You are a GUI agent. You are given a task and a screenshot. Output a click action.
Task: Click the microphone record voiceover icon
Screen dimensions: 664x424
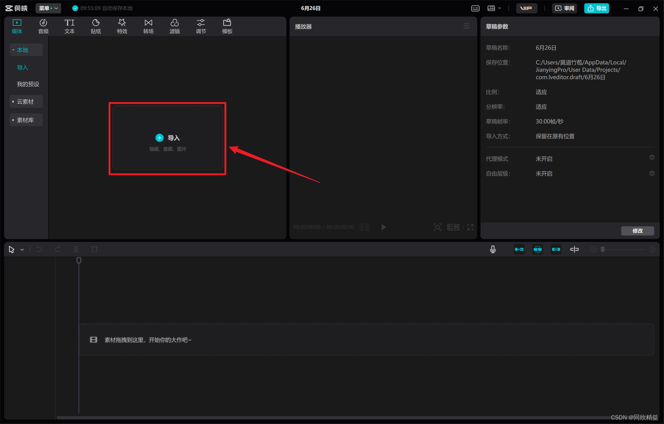[x=493, y=249]
